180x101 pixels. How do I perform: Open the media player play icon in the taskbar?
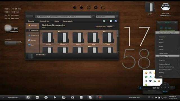(55, 97)
